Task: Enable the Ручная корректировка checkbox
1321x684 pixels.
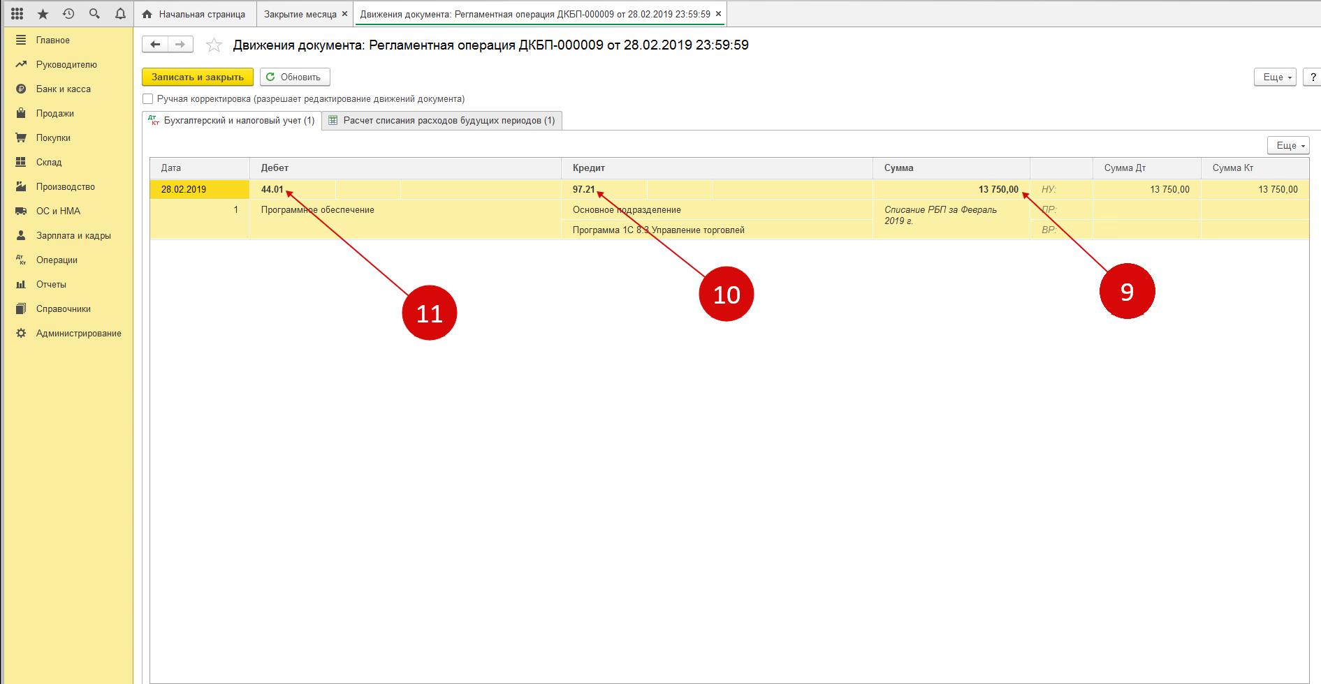Action: click(x=147, y=99)
